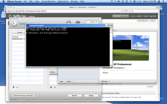Click the Settings button in VM library
This screenshot has width=167, height=104.
tap(104, 81)
